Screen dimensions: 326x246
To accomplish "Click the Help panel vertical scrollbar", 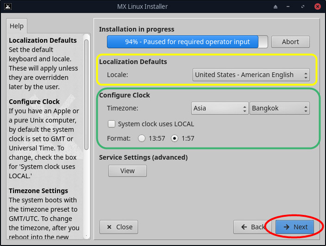I will click(x=86, y=93).
